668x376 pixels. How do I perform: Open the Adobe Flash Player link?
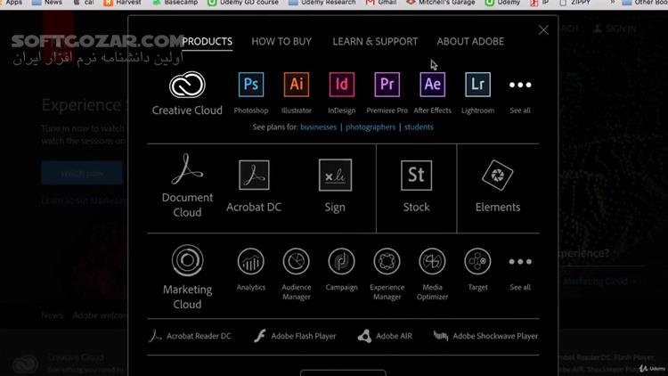tap(295, 336)
